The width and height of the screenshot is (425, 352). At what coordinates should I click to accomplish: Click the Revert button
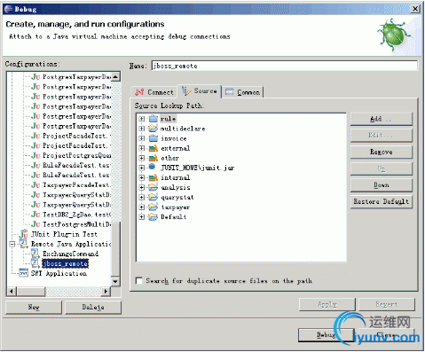click(387, 304)
